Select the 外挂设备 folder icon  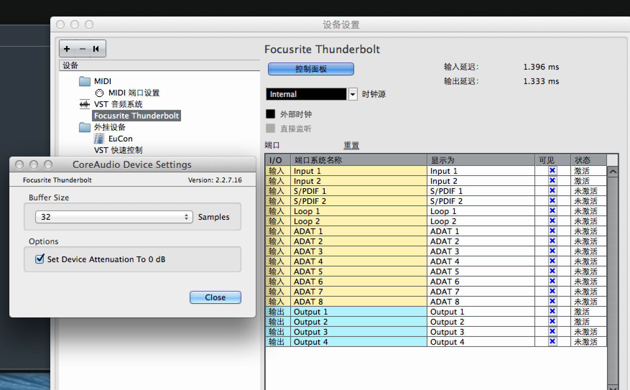[85, 127]
